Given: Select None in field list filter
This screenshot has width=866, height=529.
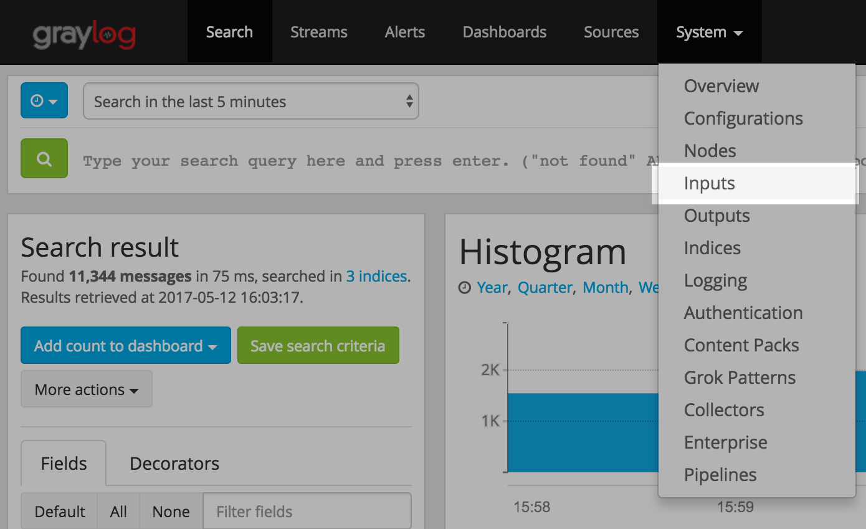Looking at the screenshot, I should pyautogui.click(x=171, y=512).
